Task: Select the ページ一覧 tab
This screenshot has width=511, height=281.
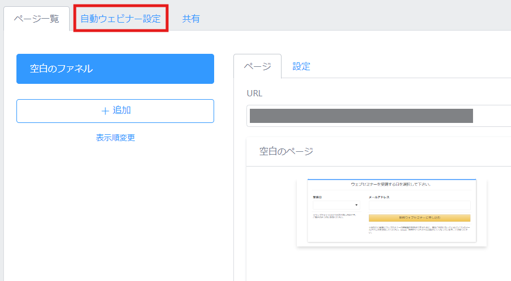Action: [x=36, y=19]
